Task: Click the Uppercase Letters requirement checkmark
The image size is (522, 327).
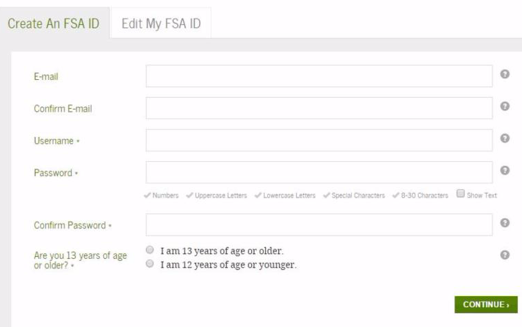Action: click(x=189, y=196)
